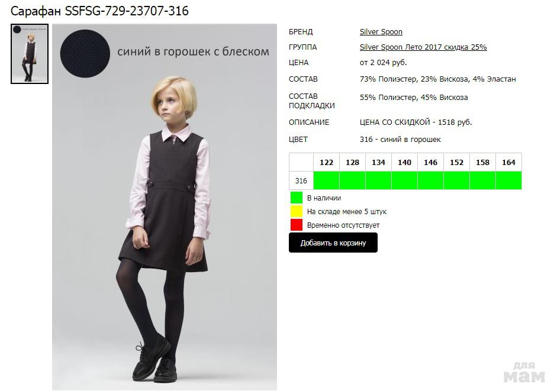Select green availability cell for size 152
The width and height of the screenshot is (554, 391).
pyautogui.click(x=456, y=180)
